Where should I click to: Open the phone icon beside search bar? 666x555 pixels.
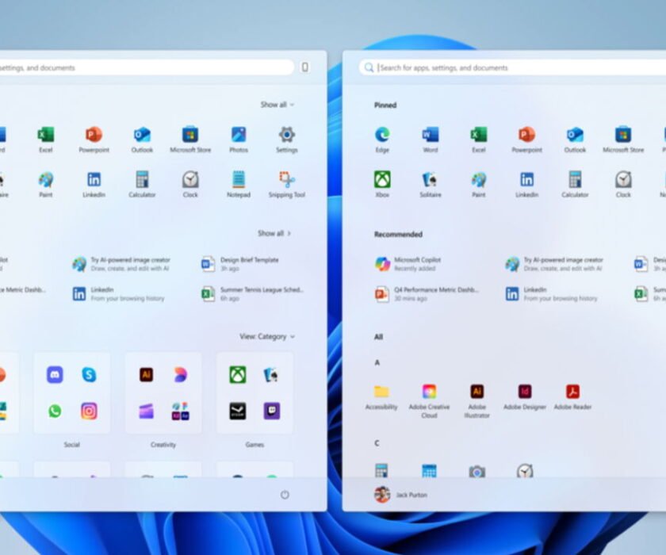click(x=304, y=67)
